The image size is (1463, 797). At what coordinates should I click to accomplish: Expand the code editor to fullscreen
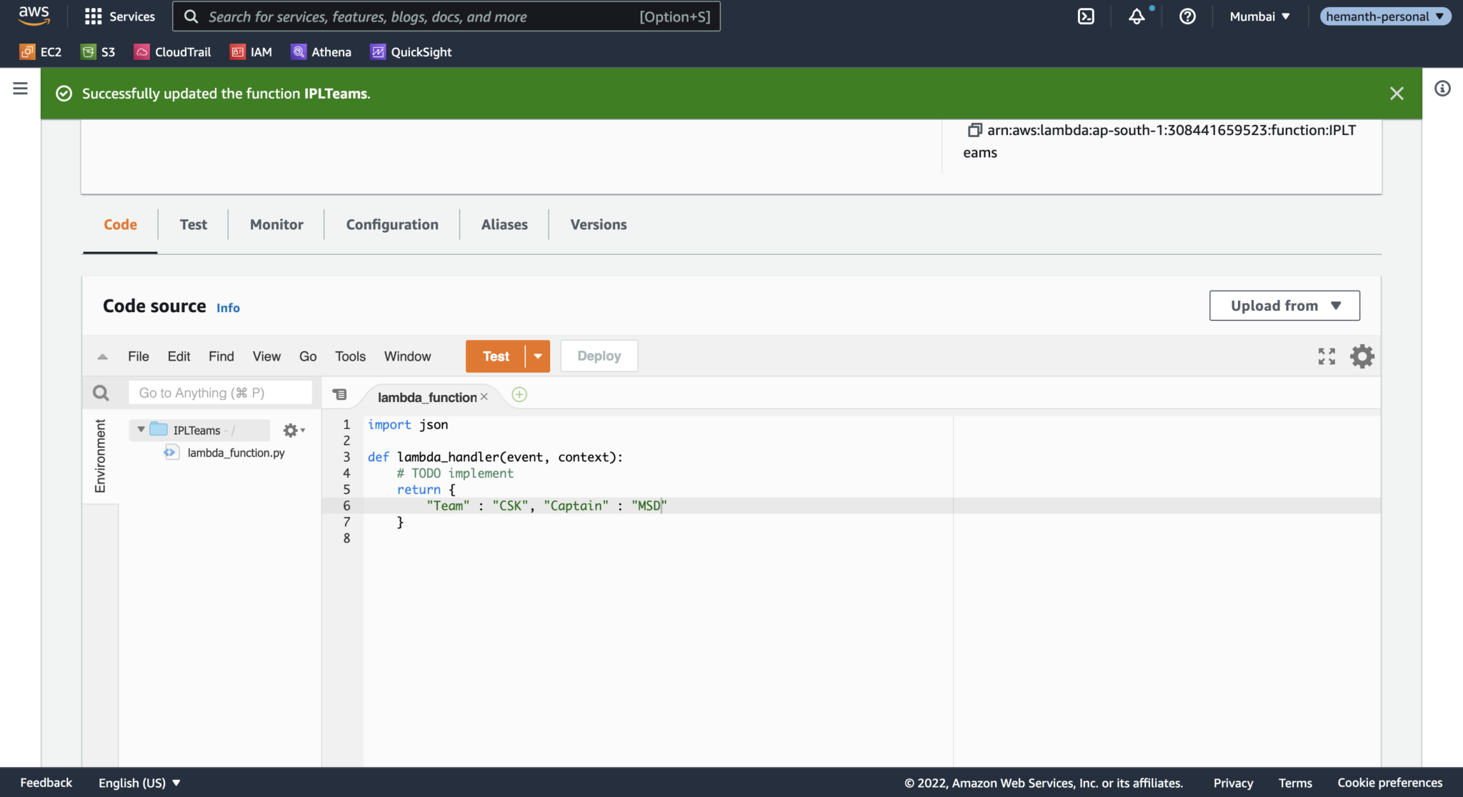(1326, 356)
